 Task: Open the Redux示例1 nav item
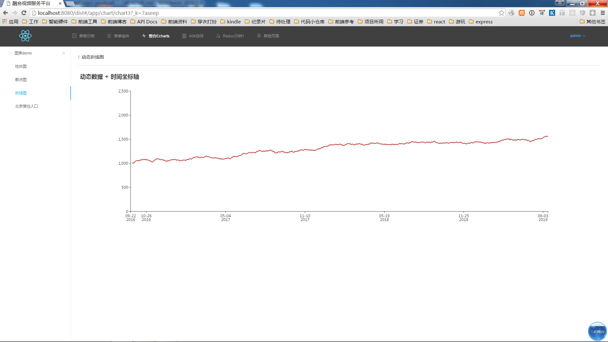click(230, 36)
